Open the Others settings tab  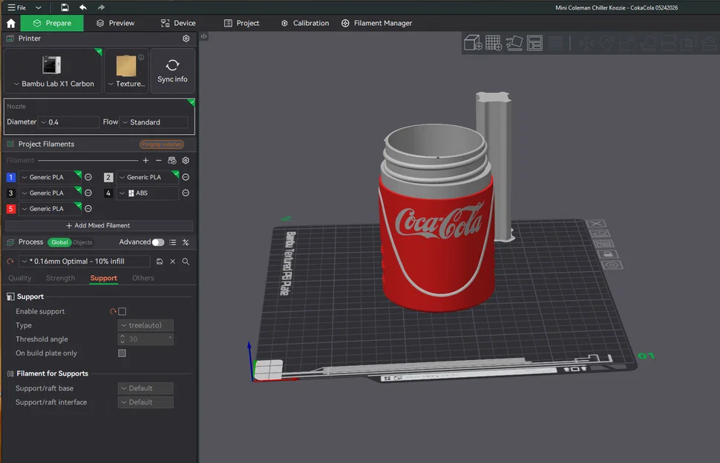coord(143,279)
